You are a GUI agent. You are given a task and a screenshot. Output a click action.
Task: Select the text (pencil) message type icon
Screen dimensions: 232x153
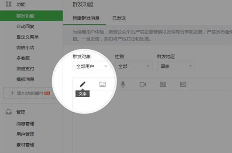[83, 84]
